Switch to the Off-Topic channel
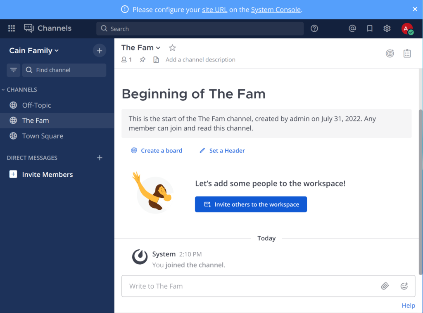 (x=57, y=105)
